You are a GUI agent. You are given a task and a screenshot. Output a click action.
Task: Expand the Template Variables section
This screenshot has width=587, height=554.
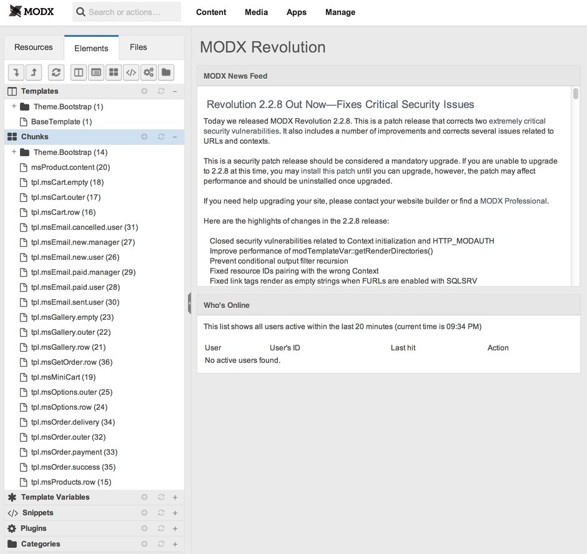[175, 498]
